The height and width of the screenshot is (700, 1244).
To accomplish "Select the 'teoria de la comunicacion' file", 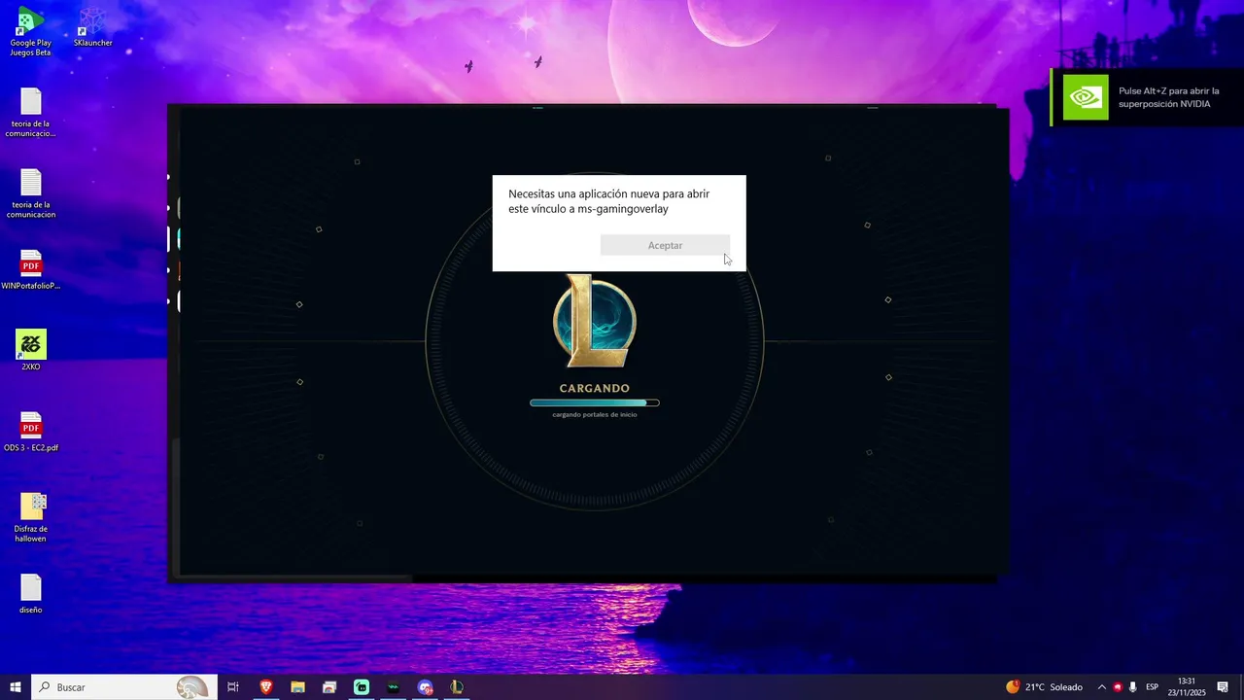I will pyautogui.click(x=31, y=193).
